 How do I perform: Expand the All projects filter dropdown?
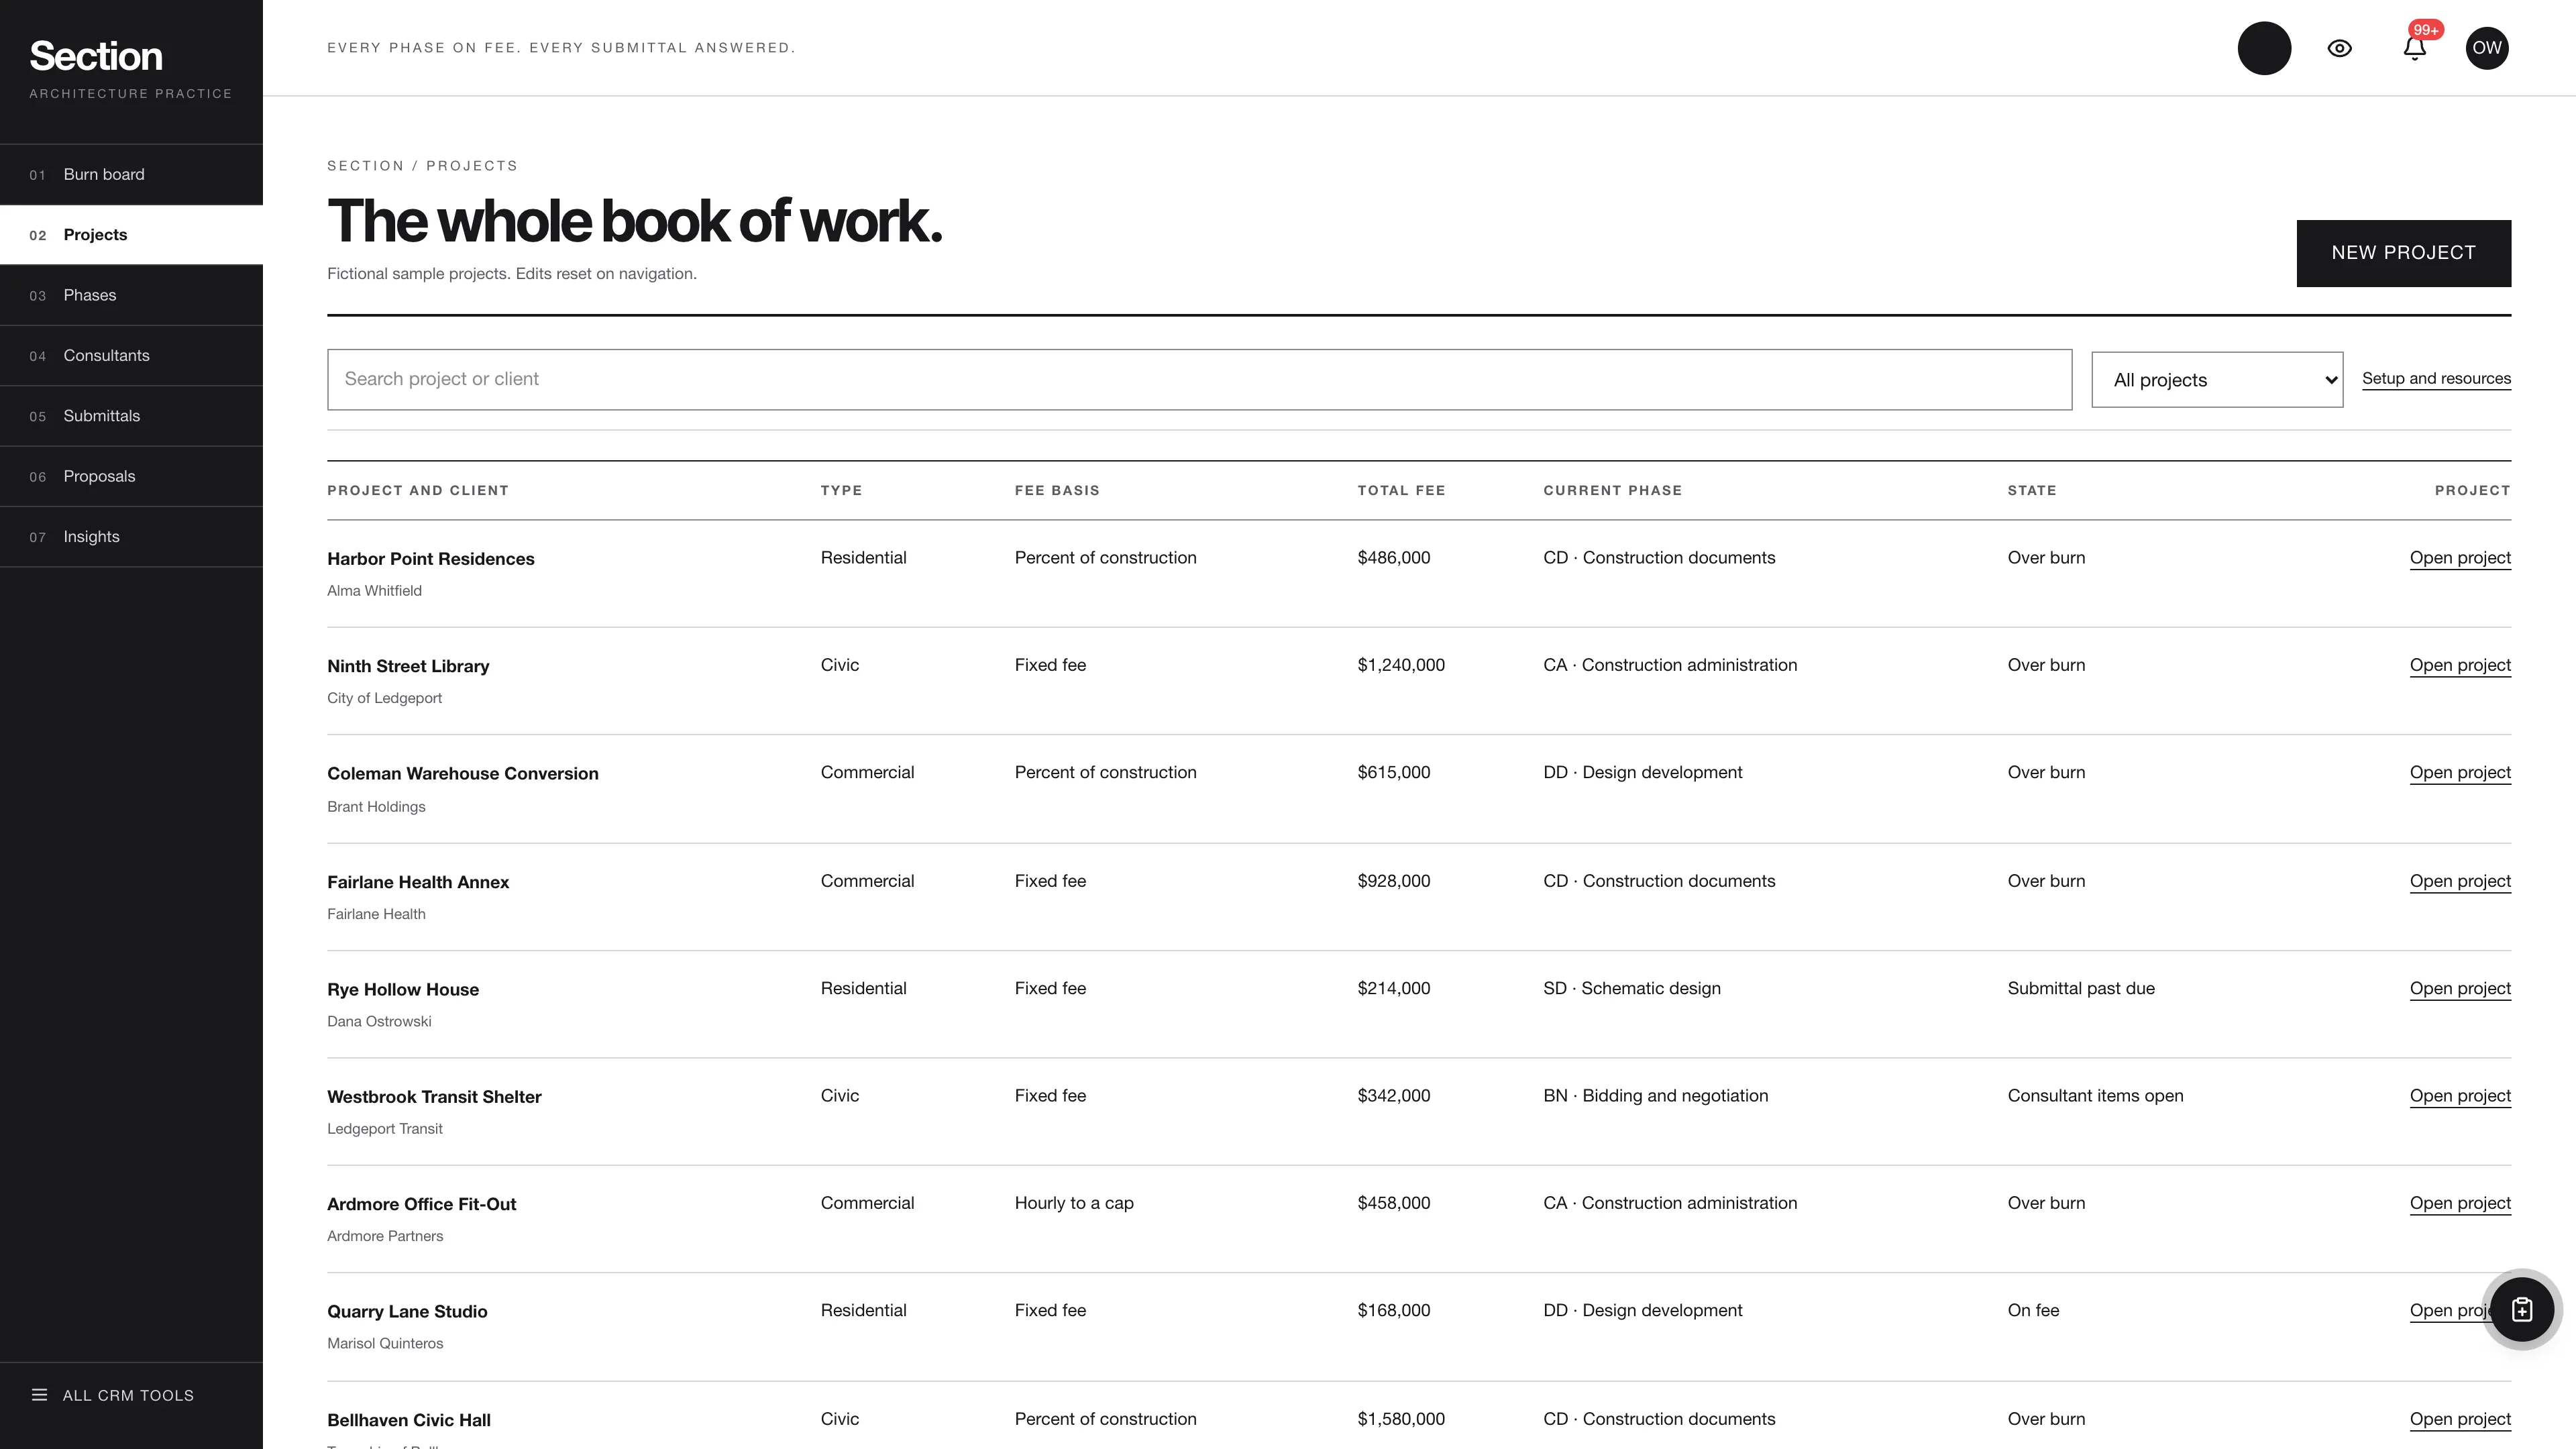pyautogui.click(x=2217, y=380)
